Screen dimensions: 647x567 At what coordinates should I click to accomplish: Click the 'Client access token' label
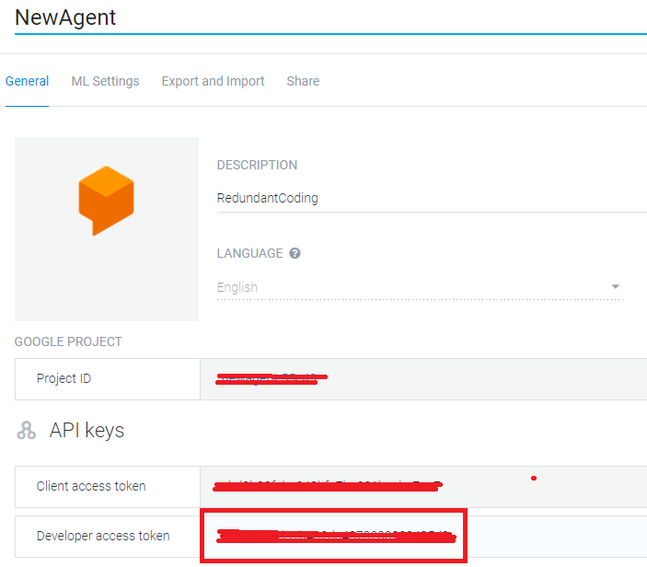91,486
